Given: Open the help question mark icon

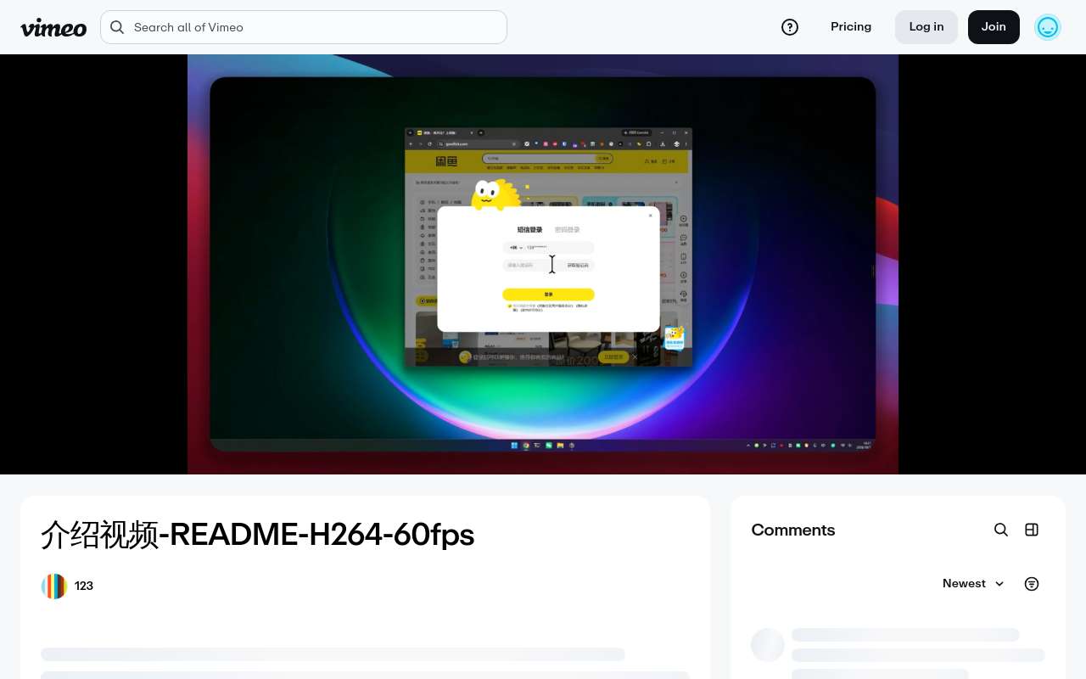Looking at the screenshot, I should pos(790,27).
